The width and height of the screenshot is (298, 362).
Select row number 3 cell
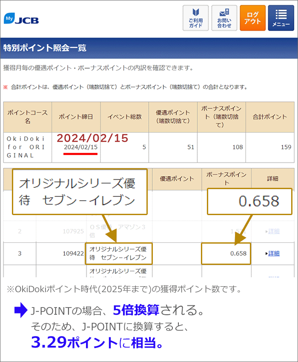(20, 253)
